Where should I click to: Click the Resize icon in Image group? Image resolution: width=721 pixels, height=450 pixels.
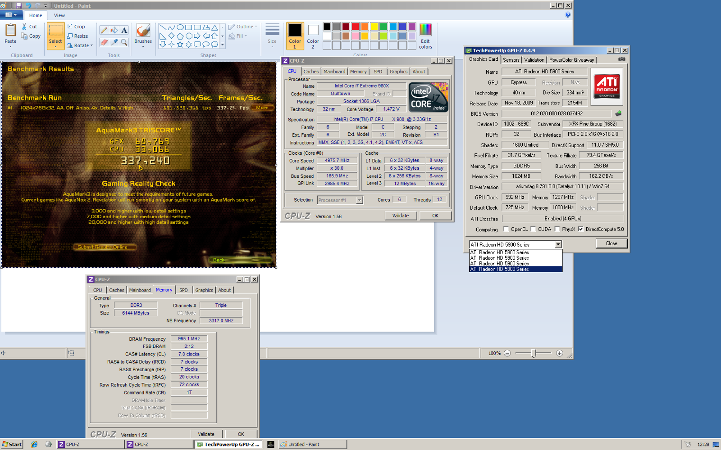pos(70,36)
